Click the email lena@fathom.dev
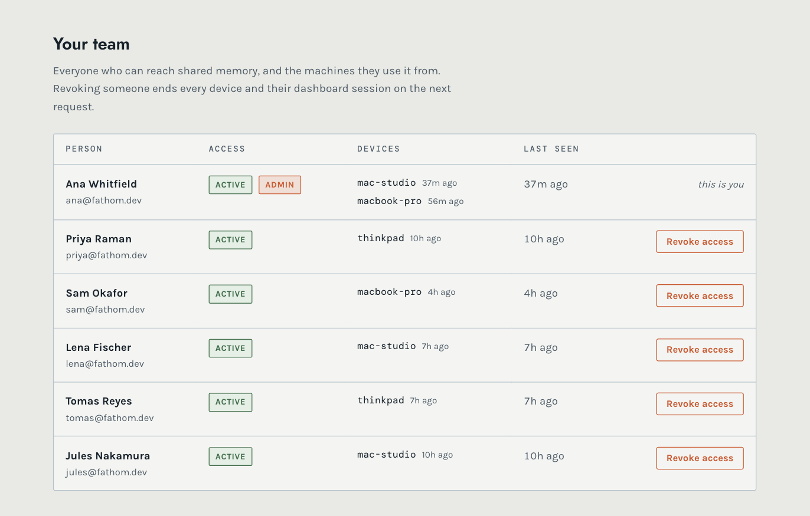 pyautogui.click(x=104, y=364)
